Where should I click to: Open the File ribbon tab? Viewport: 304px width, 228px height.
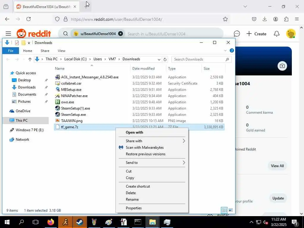[x=11, y=51]
